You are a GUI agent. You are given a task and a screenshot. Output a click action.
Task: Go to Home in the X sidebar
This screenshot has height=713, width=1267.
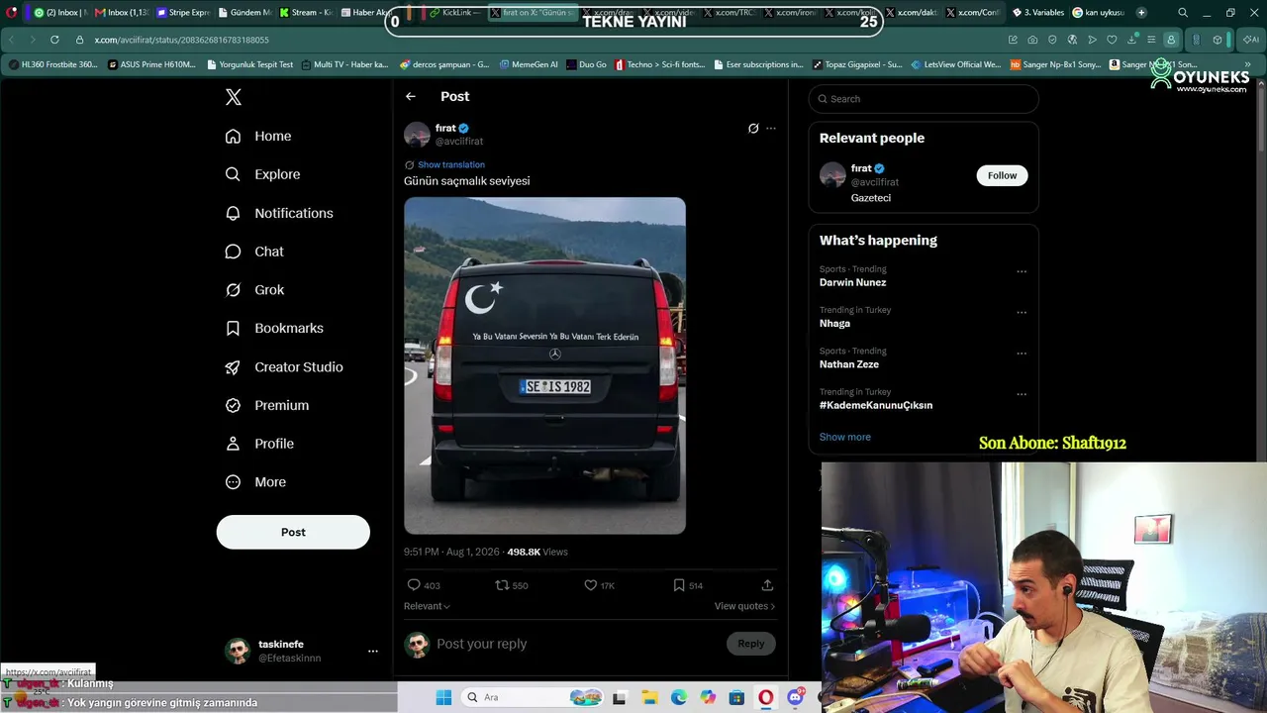pos(258,137)
